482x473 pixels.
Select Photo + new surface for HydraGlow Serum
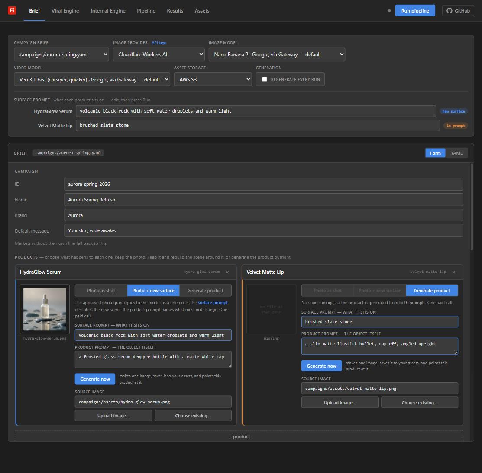153,290
